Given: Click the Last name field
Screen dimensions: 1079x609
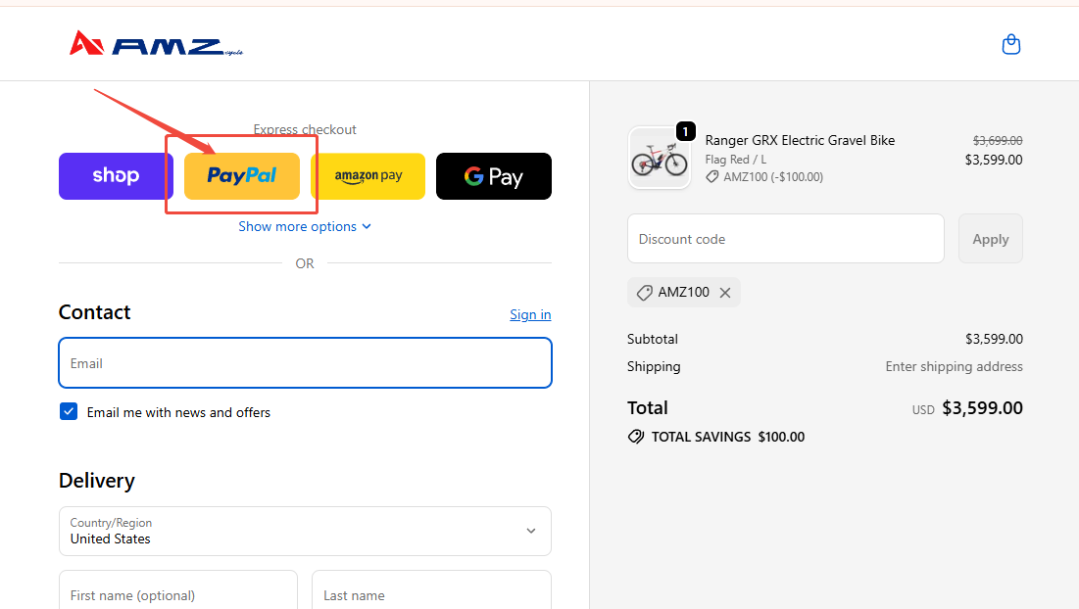Looking at the screenshot, I should pyautogui.click(x=431, y=594).
